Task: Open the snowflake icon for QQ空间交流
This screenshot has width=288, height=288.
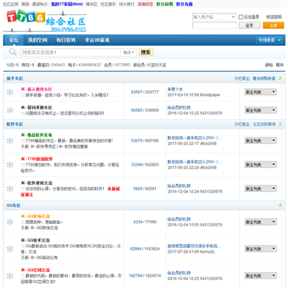Action: coord(10,276)
